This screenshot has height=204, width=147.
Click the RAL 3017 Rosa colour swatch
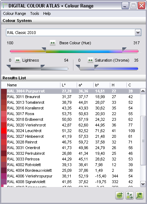(4, 114)
